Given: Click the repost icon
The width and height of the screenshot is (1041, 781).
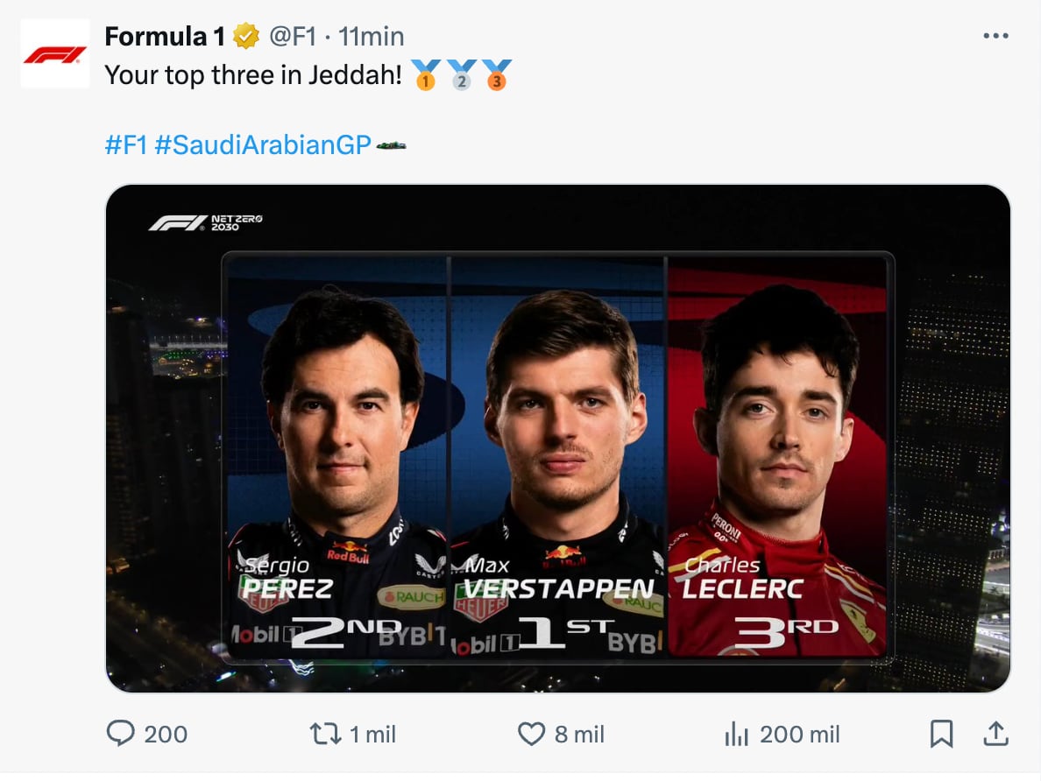Looking at the screenshot, I should click(x=324, y=735).
